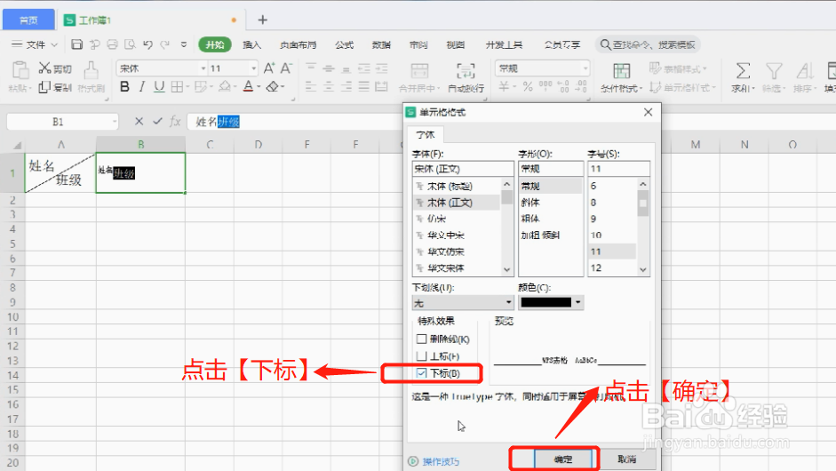Open the font color dropdown in dialog

578,302
